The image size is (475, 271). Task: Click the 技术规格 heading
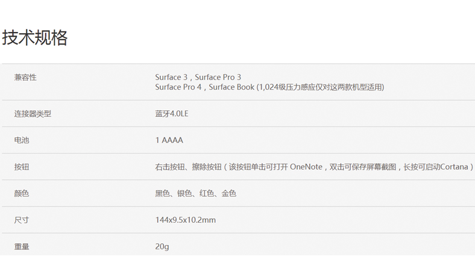tap(35, 37)
